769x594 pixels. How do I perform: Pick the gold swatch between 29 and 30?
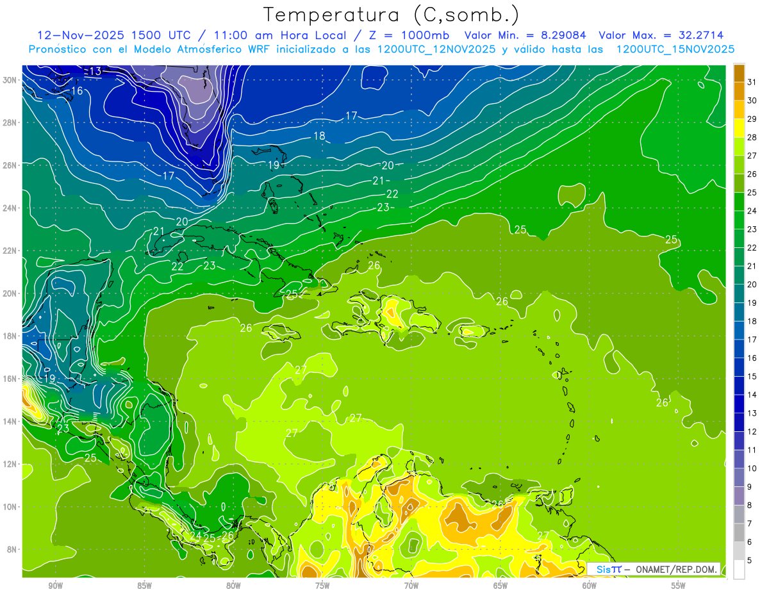click(x=739, y=110)
